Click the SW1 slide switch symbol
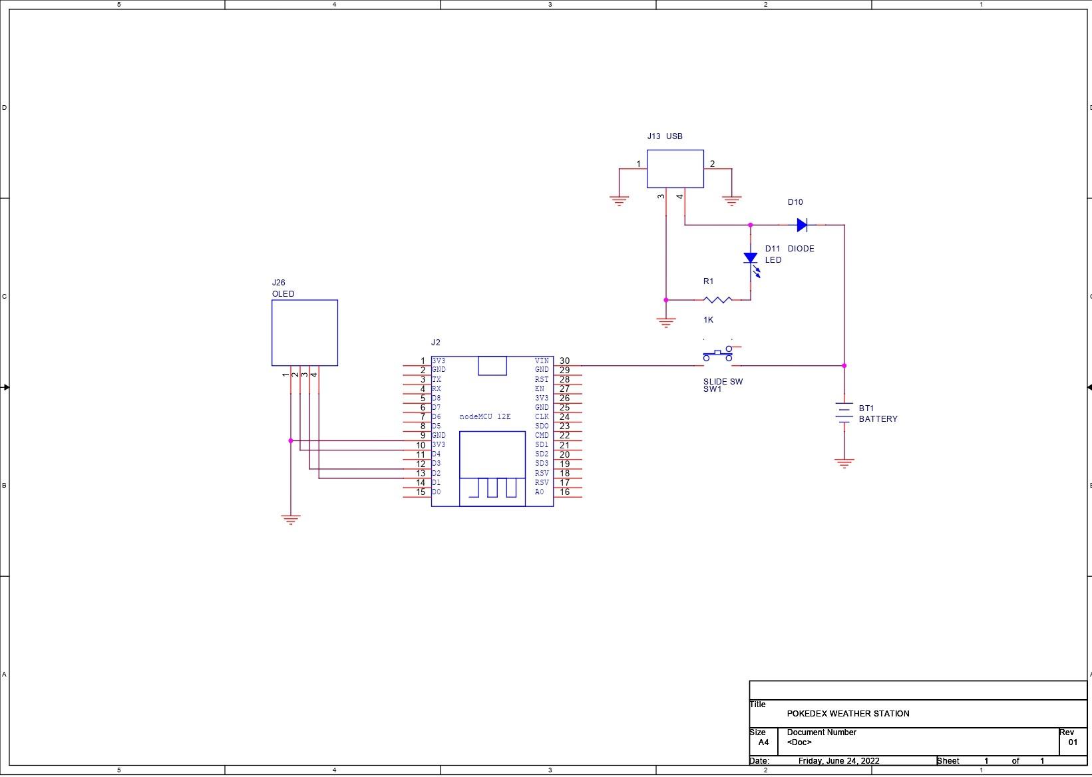Screen dimensions: 1092x777 tap(718, 355)
